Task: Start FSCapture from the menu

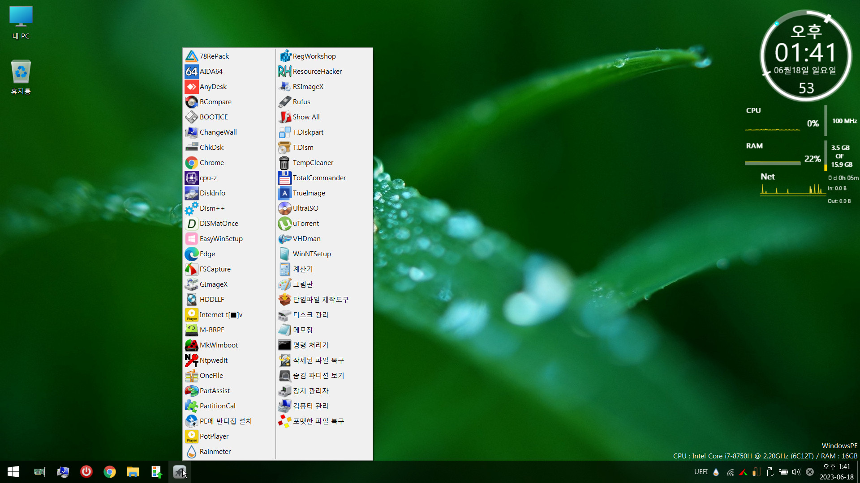Action: coord(229,269)
